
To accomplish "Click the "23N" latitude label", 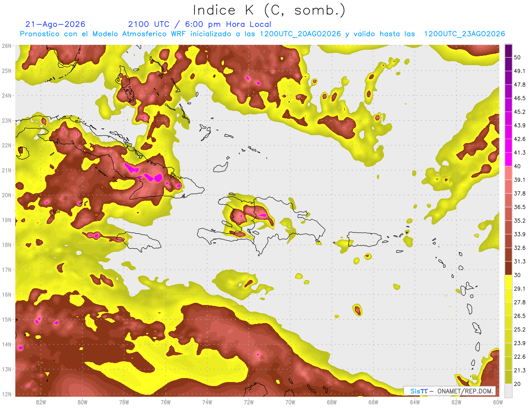I will point(7,120).
